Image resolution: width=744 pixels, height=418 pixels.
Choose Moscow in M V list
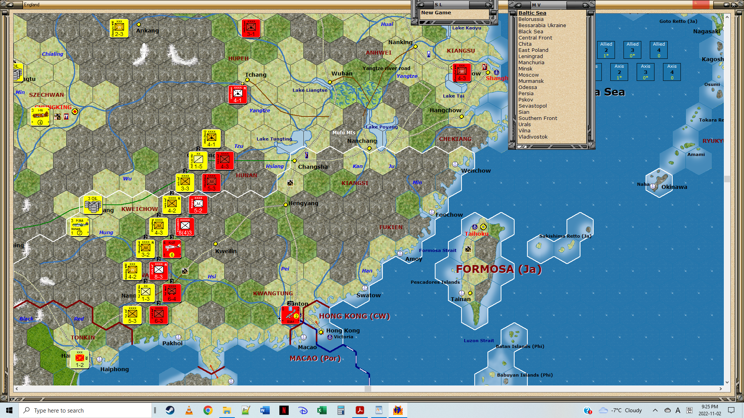click(529, 75)
